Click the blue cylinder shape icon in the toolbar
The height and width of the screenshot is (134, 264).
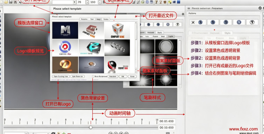[152, 2]
